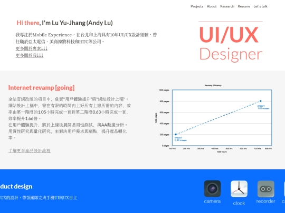Click the camera app icon

(212, 189)
